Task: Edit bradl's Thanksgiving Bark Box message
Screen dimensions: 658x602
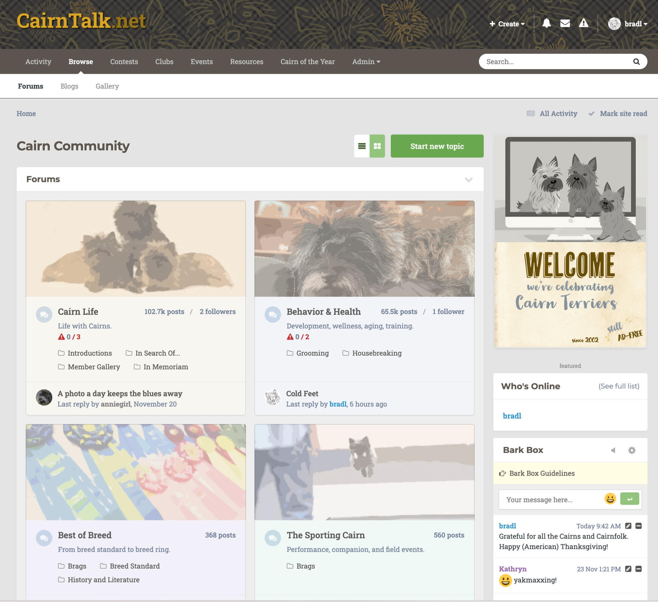Action: pos(628,525)
